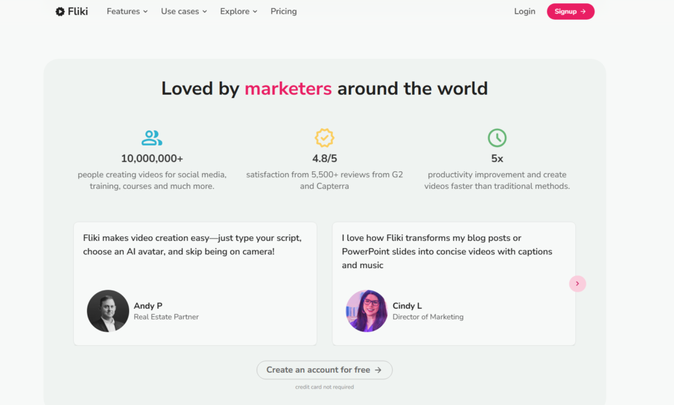This screenshot has width=674, height=405.
Task: Click the Fliki brand name in the menu bar
Action: [76, 11]
